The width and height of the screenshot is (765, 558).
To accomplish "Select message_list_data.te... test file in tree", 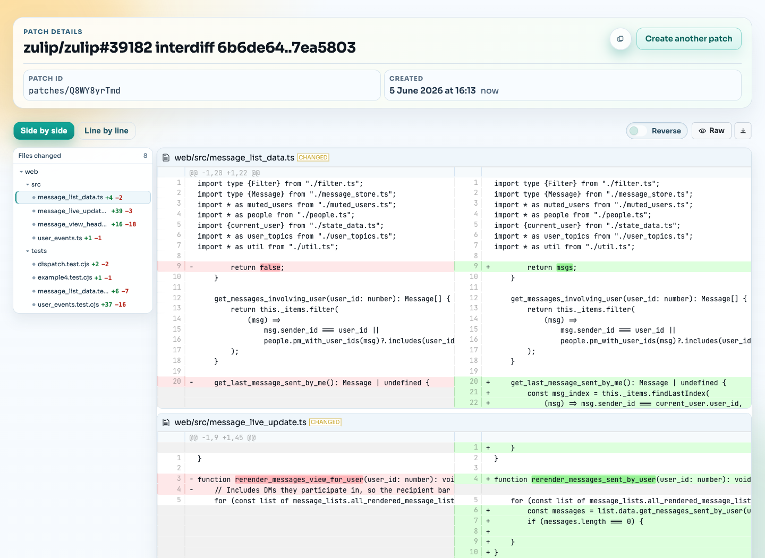I will point(83,291).
